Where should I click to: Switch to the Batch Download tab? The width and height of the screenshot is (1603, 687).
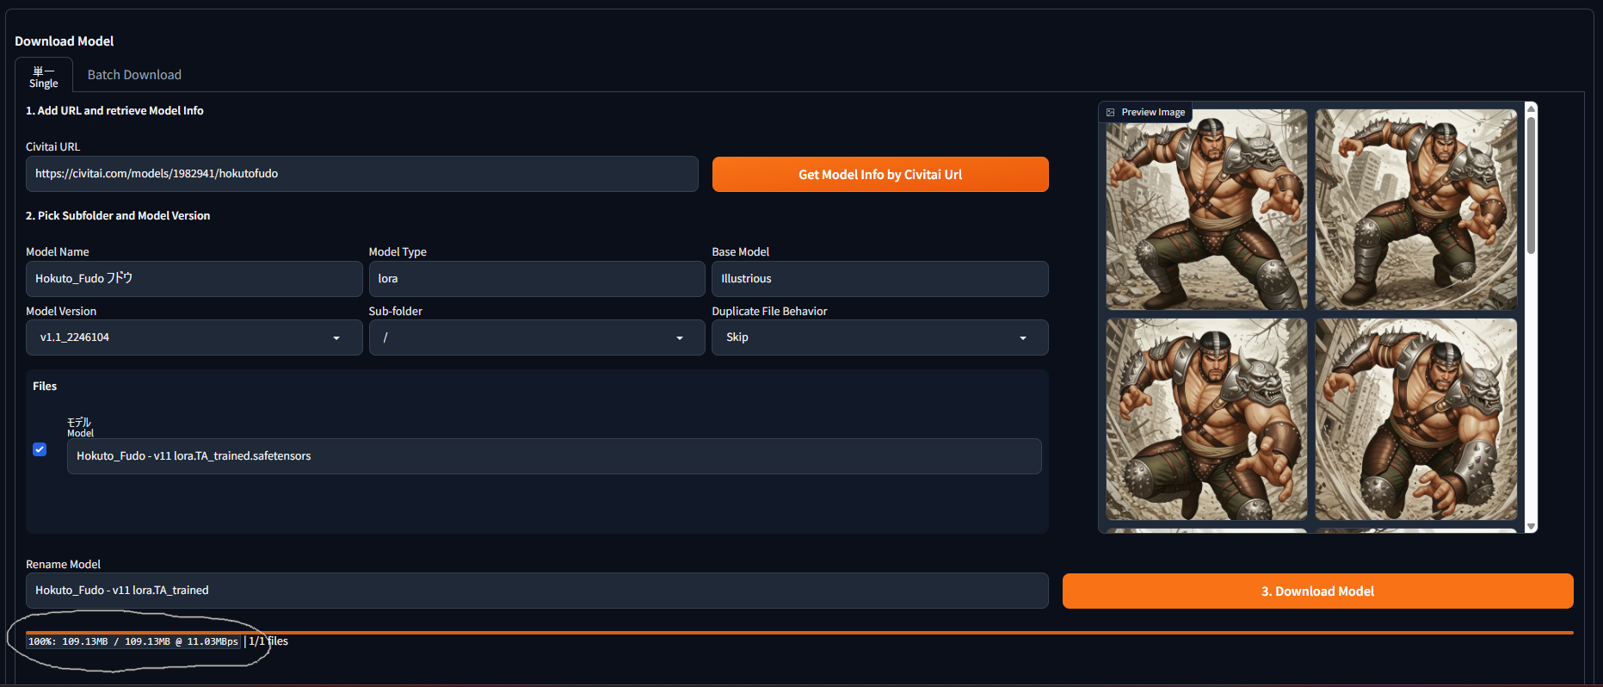(x=134, y=75)
